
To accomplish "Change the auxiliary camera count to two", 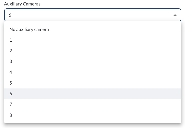I will [93, 51].
